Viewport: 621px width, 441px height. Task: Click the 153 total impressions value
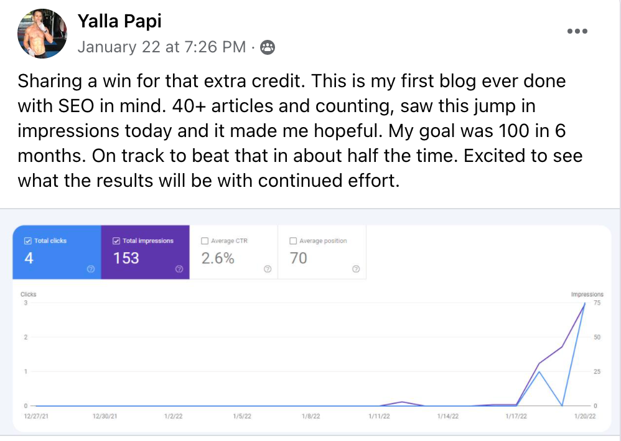126,258
